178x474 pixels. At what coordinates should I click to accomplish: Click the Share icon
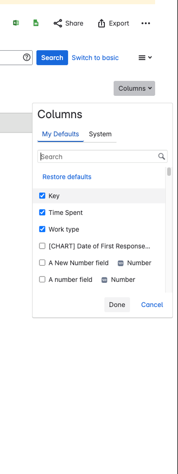point(58,23)
